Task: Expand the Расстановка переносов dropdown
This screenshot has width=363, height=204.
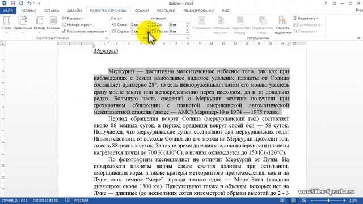Action: point(85,31)
